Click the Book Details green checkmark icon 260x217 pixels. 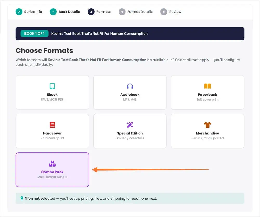[53, 12]
